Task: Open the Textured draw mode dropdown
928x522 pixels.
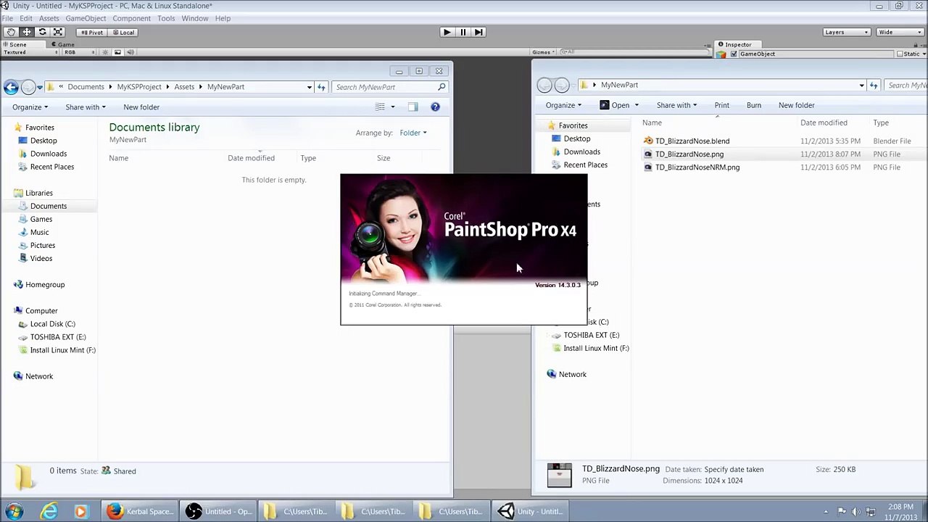Action: click(30, 52)
